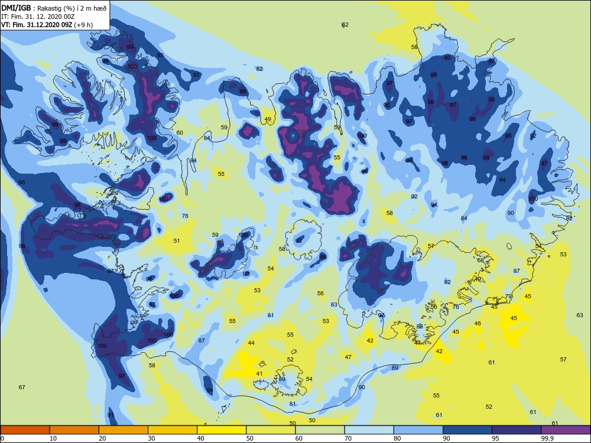This screenshot has height=443, width=591.
Task: Click the light green 60–70 legend swatch
Action: pos(320,430)
